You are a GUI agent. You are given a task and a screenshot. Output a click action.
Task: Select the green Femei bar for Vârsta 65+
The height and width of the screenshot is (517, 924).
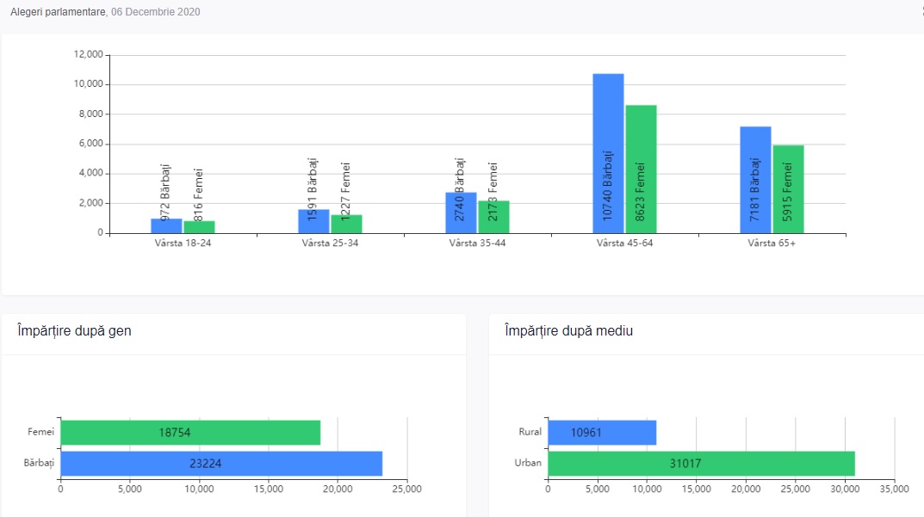tap(788, 189)
